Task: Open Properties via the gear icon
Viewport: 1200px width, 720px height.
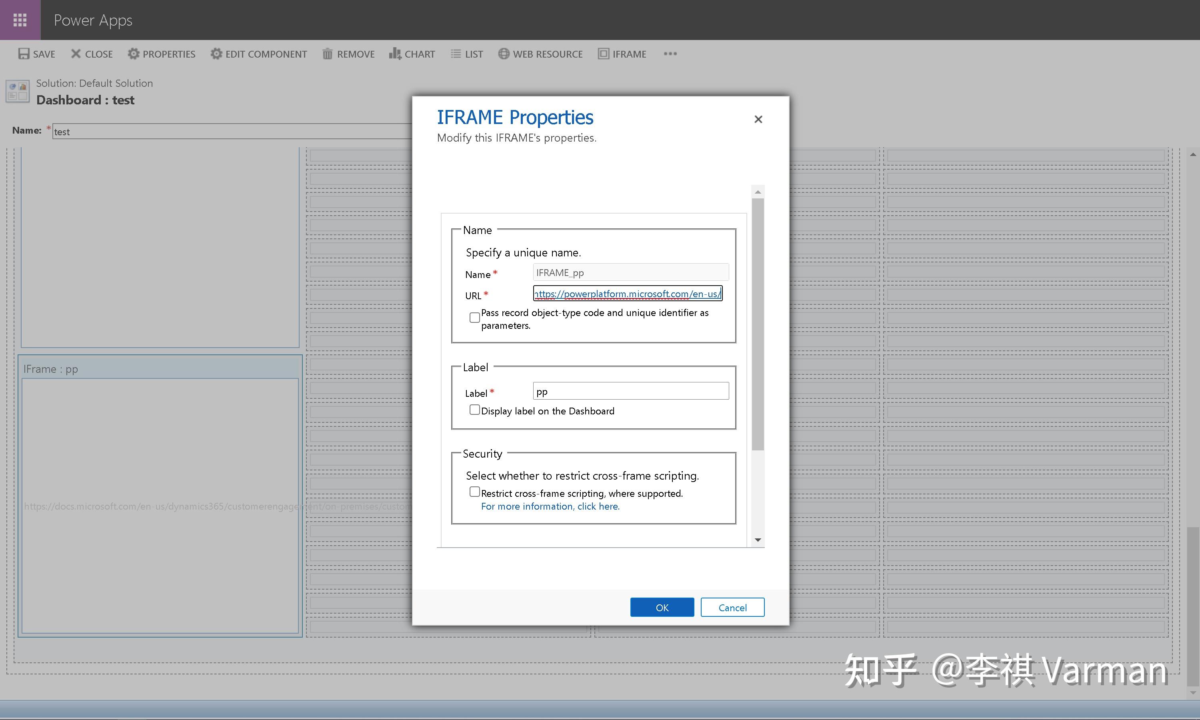Action: [x=133, y=54]
